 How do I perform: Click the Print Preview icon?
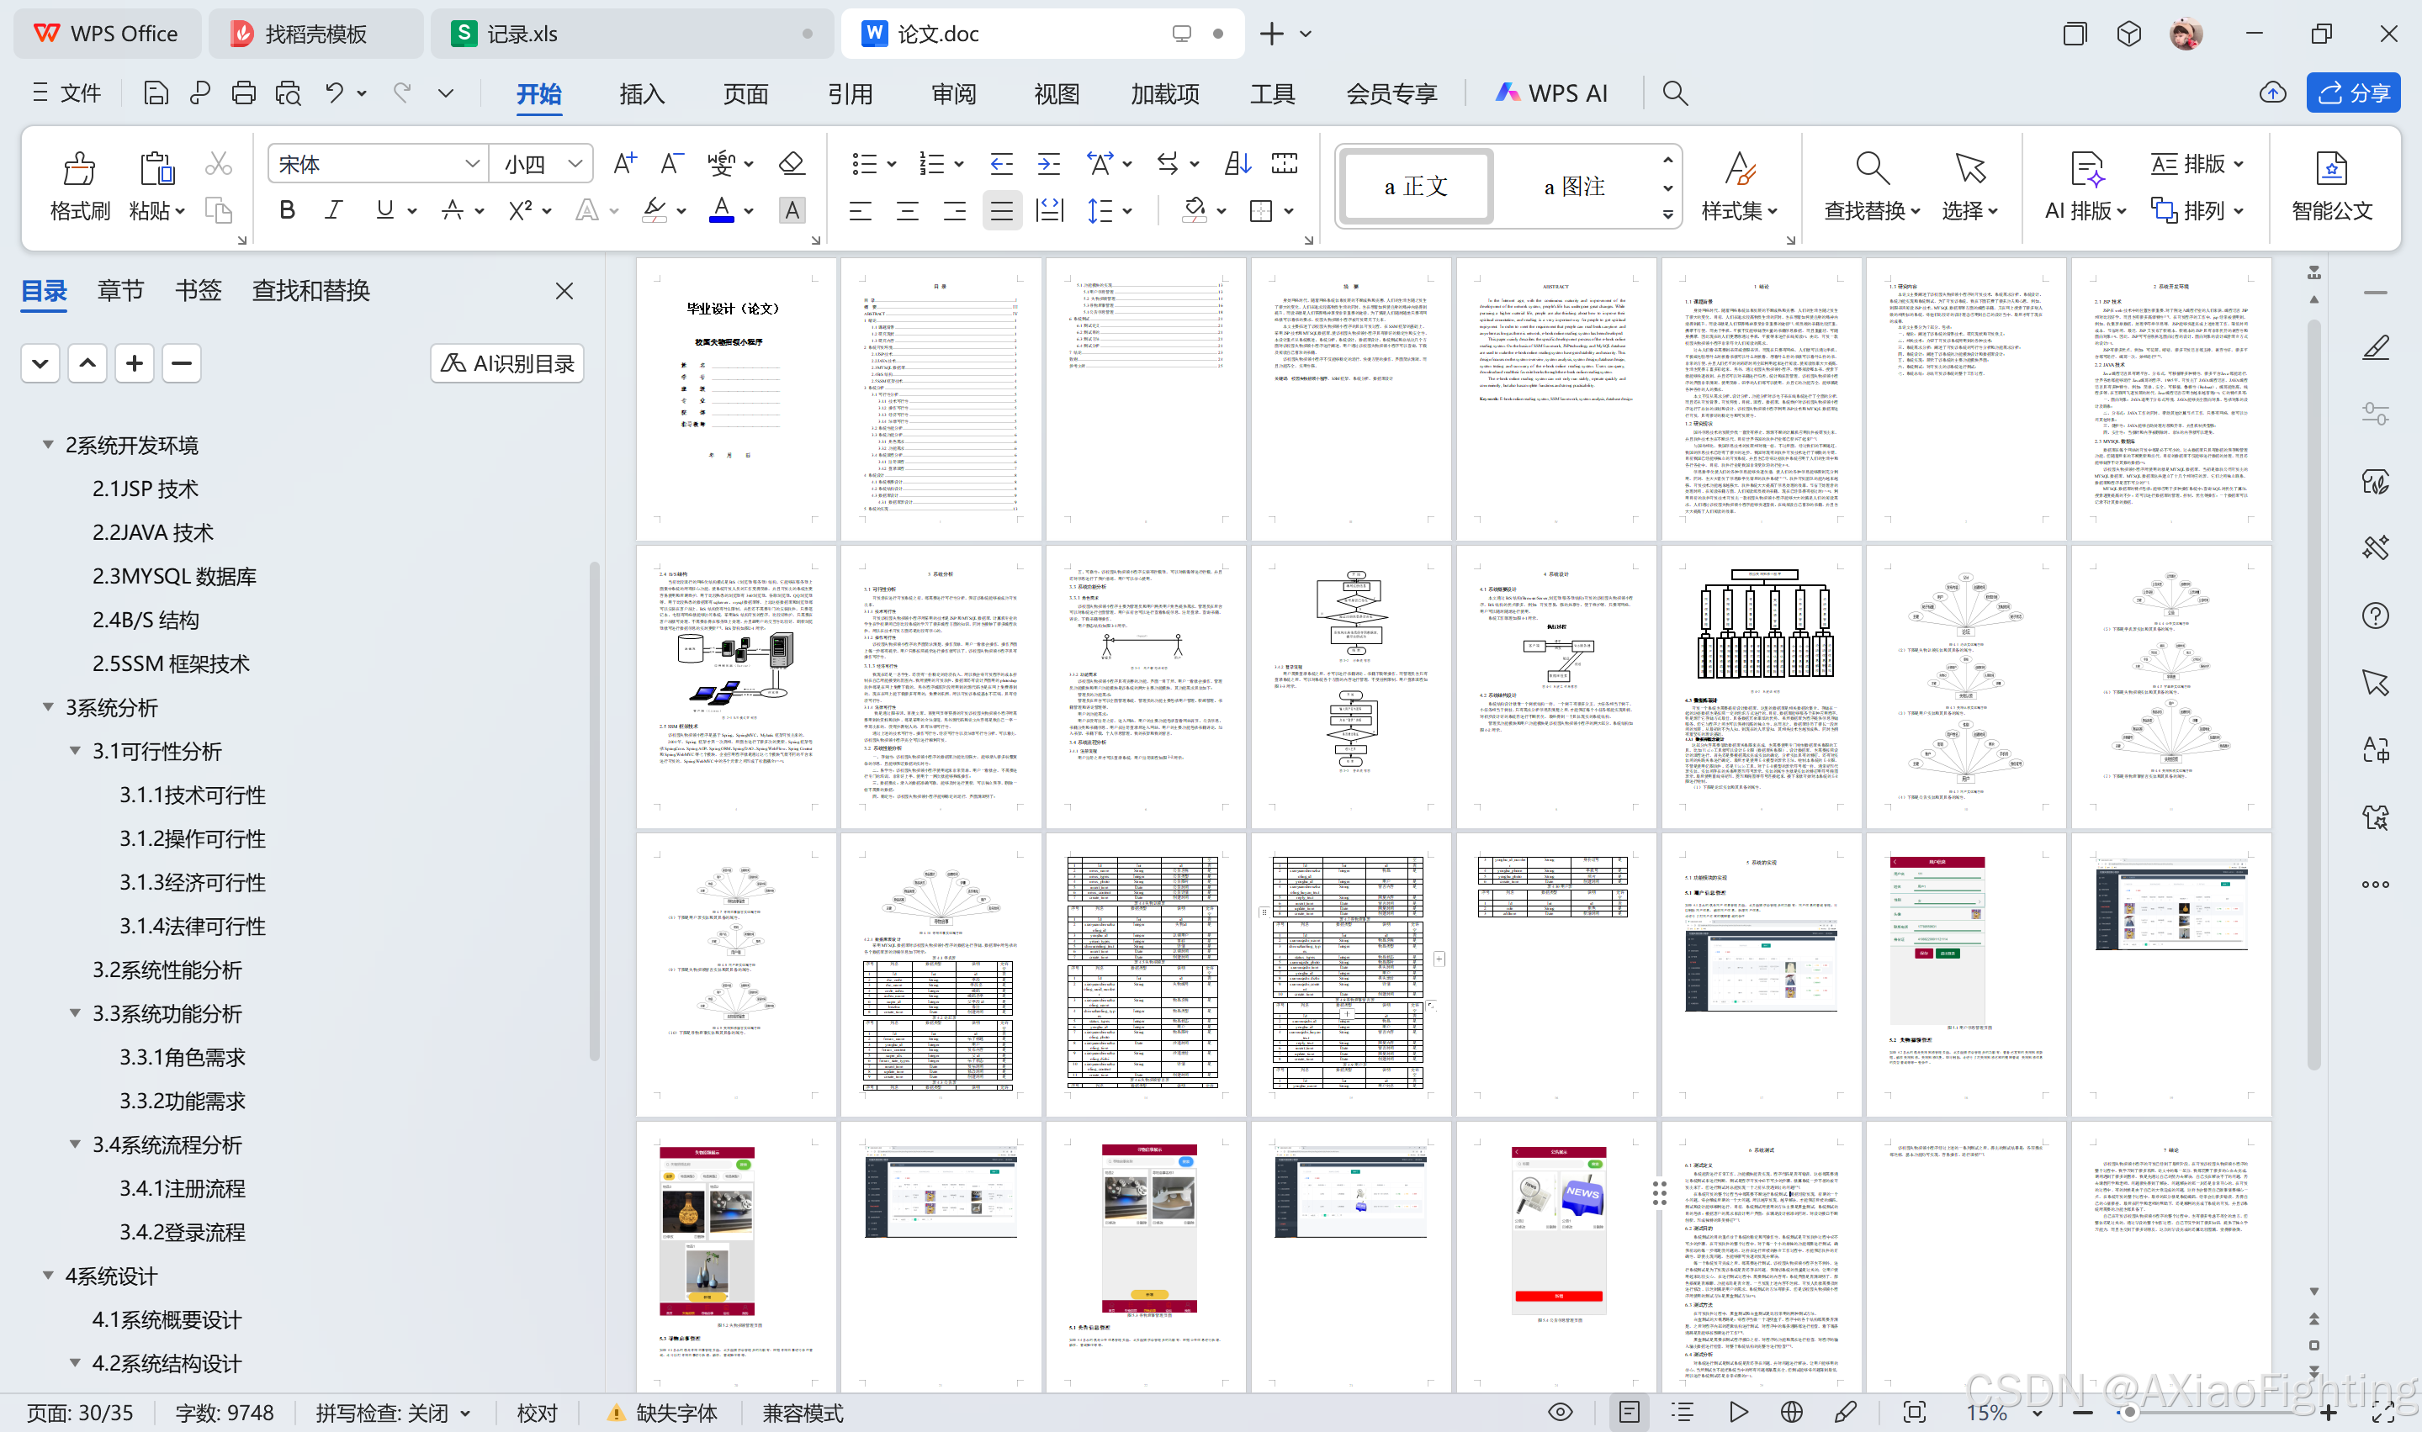pyautogui.click(x=288, y=92)
